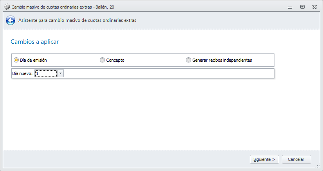
Task: Select the 'Día de emisión' radio option
Action: pos(16,60)
